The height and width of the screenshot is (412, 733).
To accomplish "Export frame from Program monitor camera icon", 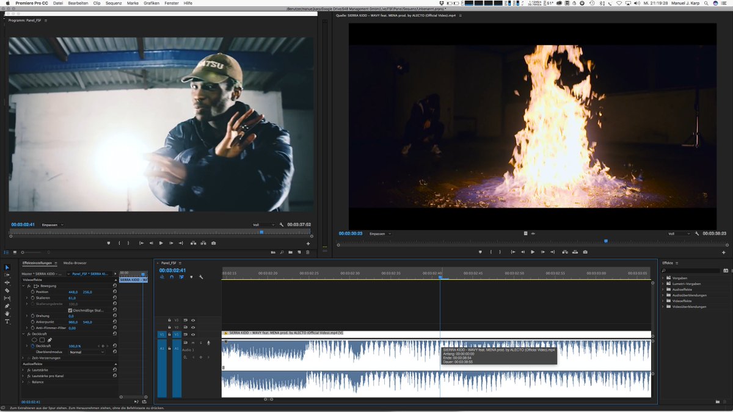I will (213, 243).
